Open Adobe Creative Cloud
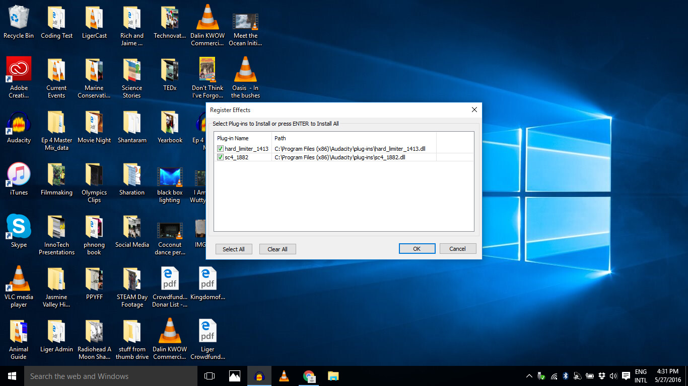 [x=18, y=69]
